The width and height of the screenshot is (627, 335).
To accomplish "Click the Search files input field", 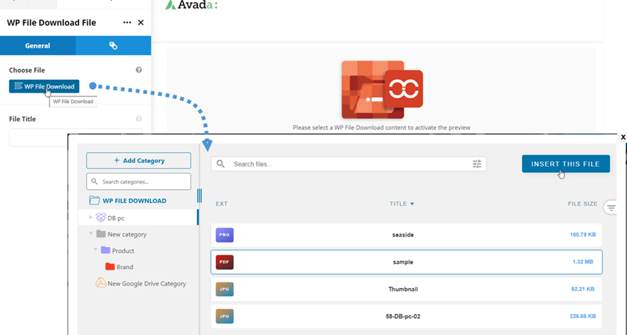I will click(348, 164).
